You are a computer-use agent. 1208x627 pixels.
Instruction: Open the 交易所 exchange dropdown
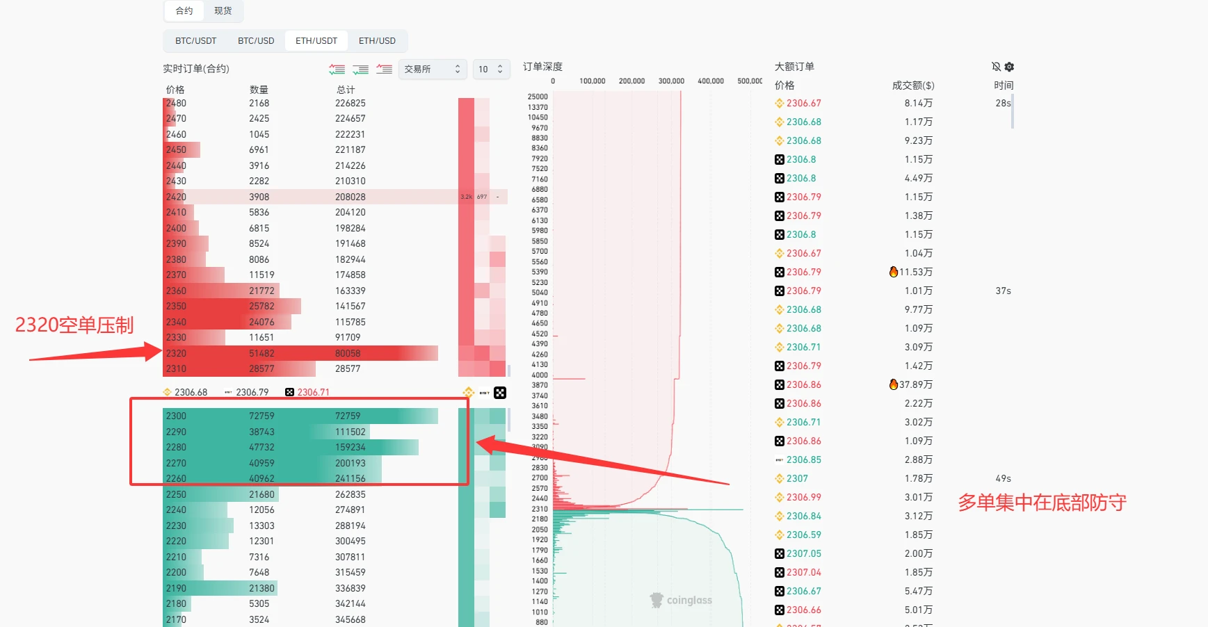tap(432, 69)
